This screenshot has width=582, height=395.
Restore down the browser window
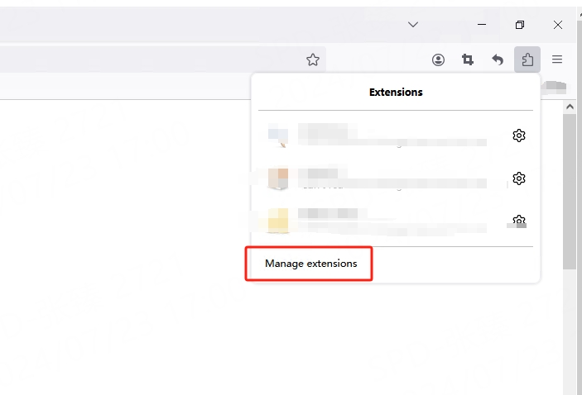coord(520,25)
